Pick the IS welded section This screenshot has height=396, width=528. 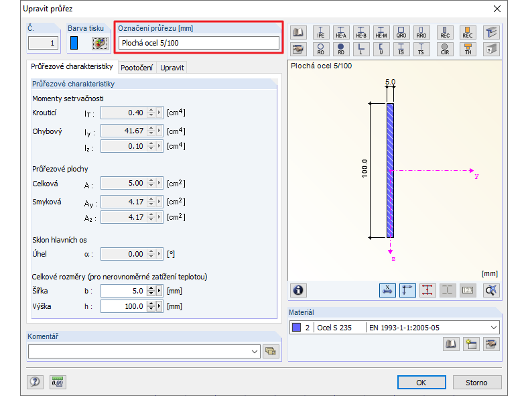tap(401, 49)
